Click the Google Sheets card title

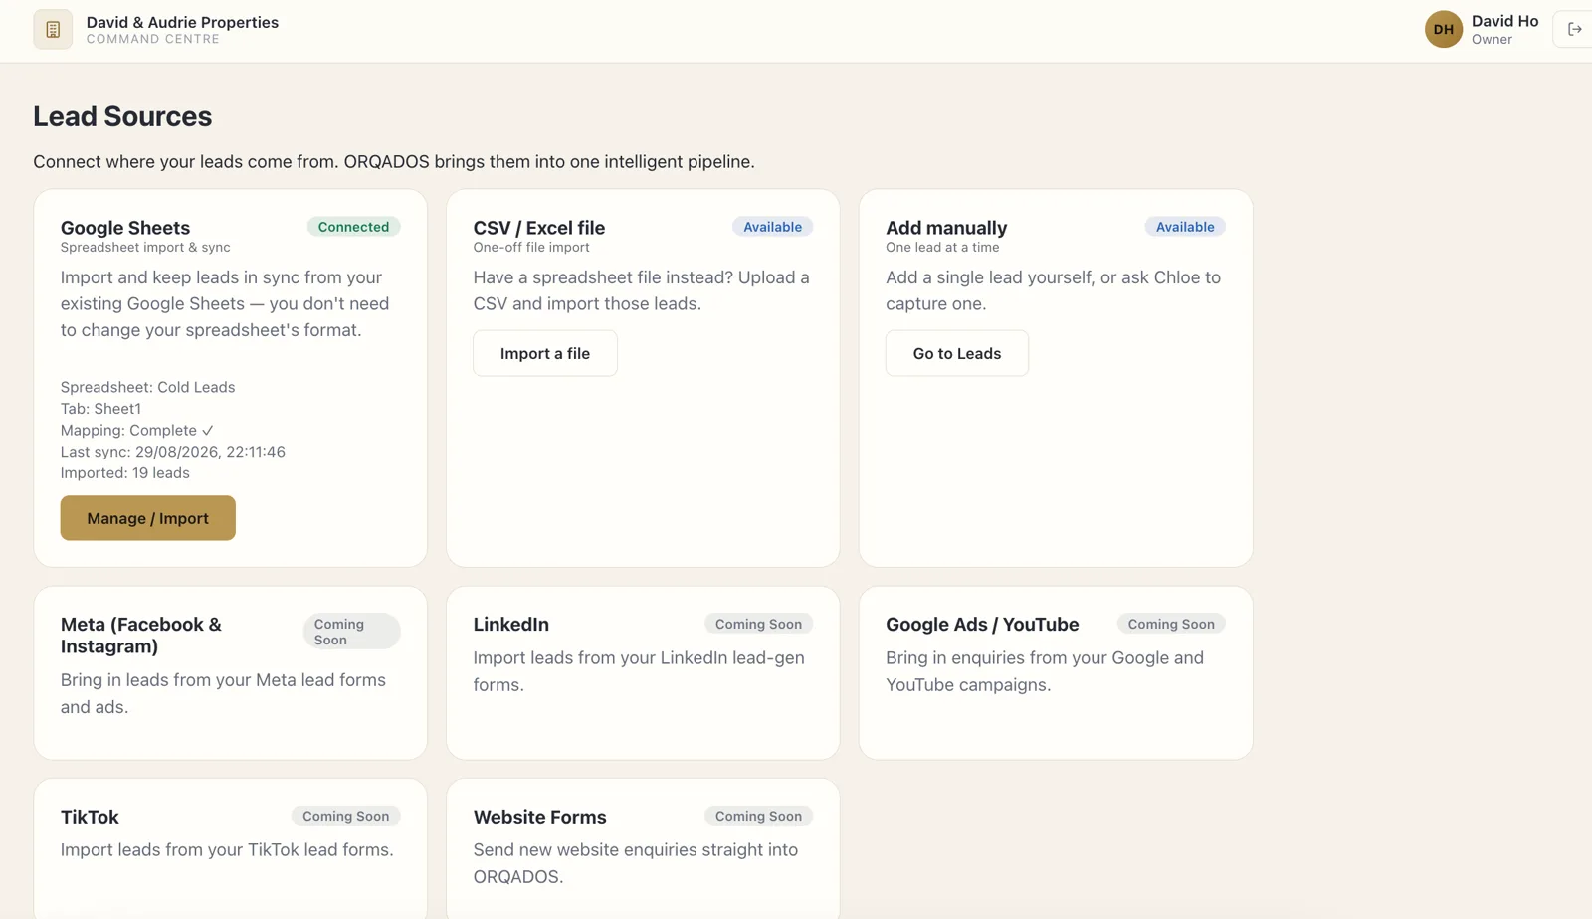click(x=125, y=228)
